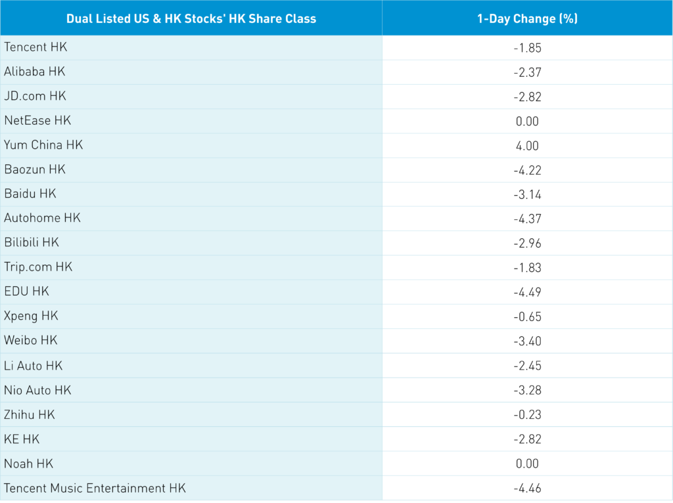Select the Zhihu HK stock name
This screenshot has height=503, width=673.
pyautogui.click(x=30, y=415)
